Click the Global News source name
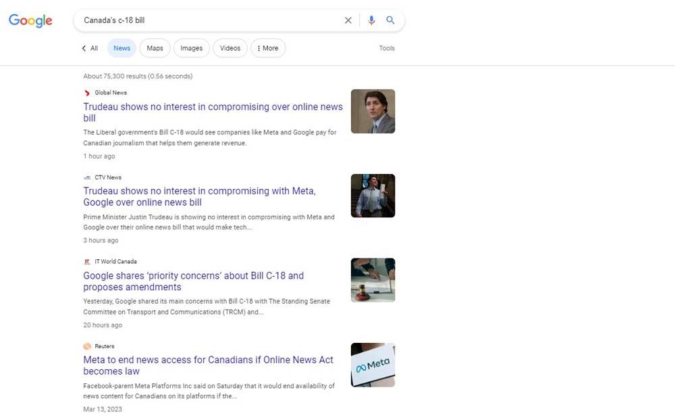 [x=111, y=92]
